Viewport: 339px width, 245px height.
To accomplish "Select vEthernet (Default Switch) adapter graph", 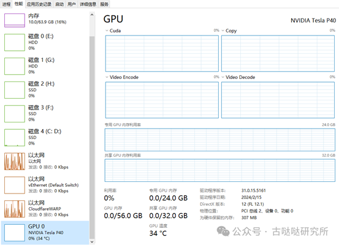I will coord(15,185).
